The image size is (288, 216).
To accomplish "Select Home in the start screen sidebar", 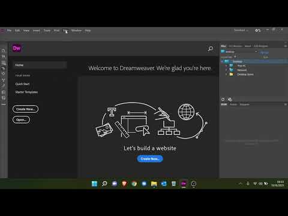I will [40, 65].
